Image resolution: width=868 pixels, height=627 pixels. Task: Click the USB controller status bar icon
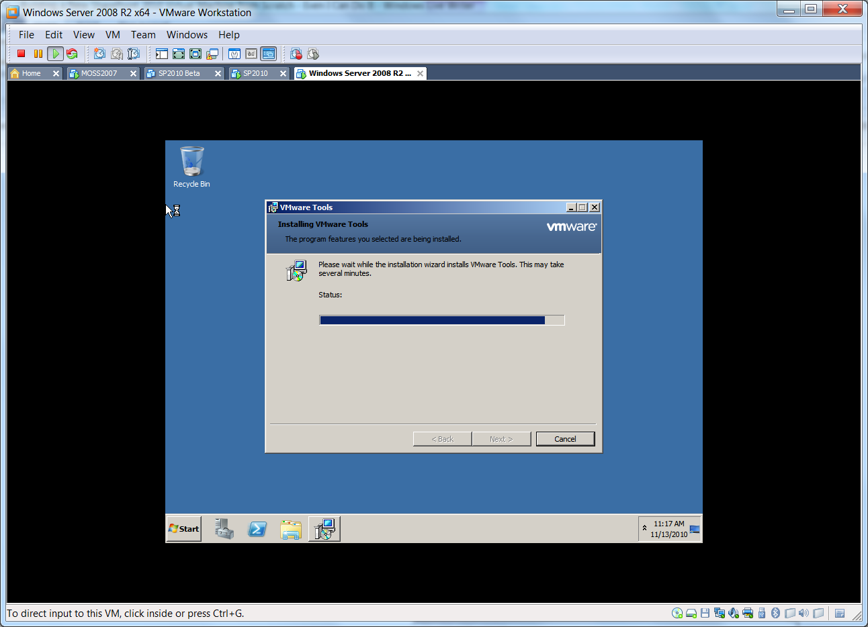point(762,613)
